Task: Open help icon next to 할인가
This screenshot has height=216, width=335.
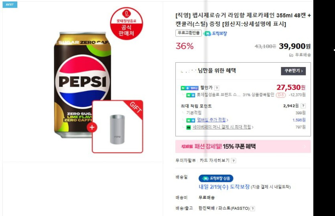Action: click(x=217, y=88)
